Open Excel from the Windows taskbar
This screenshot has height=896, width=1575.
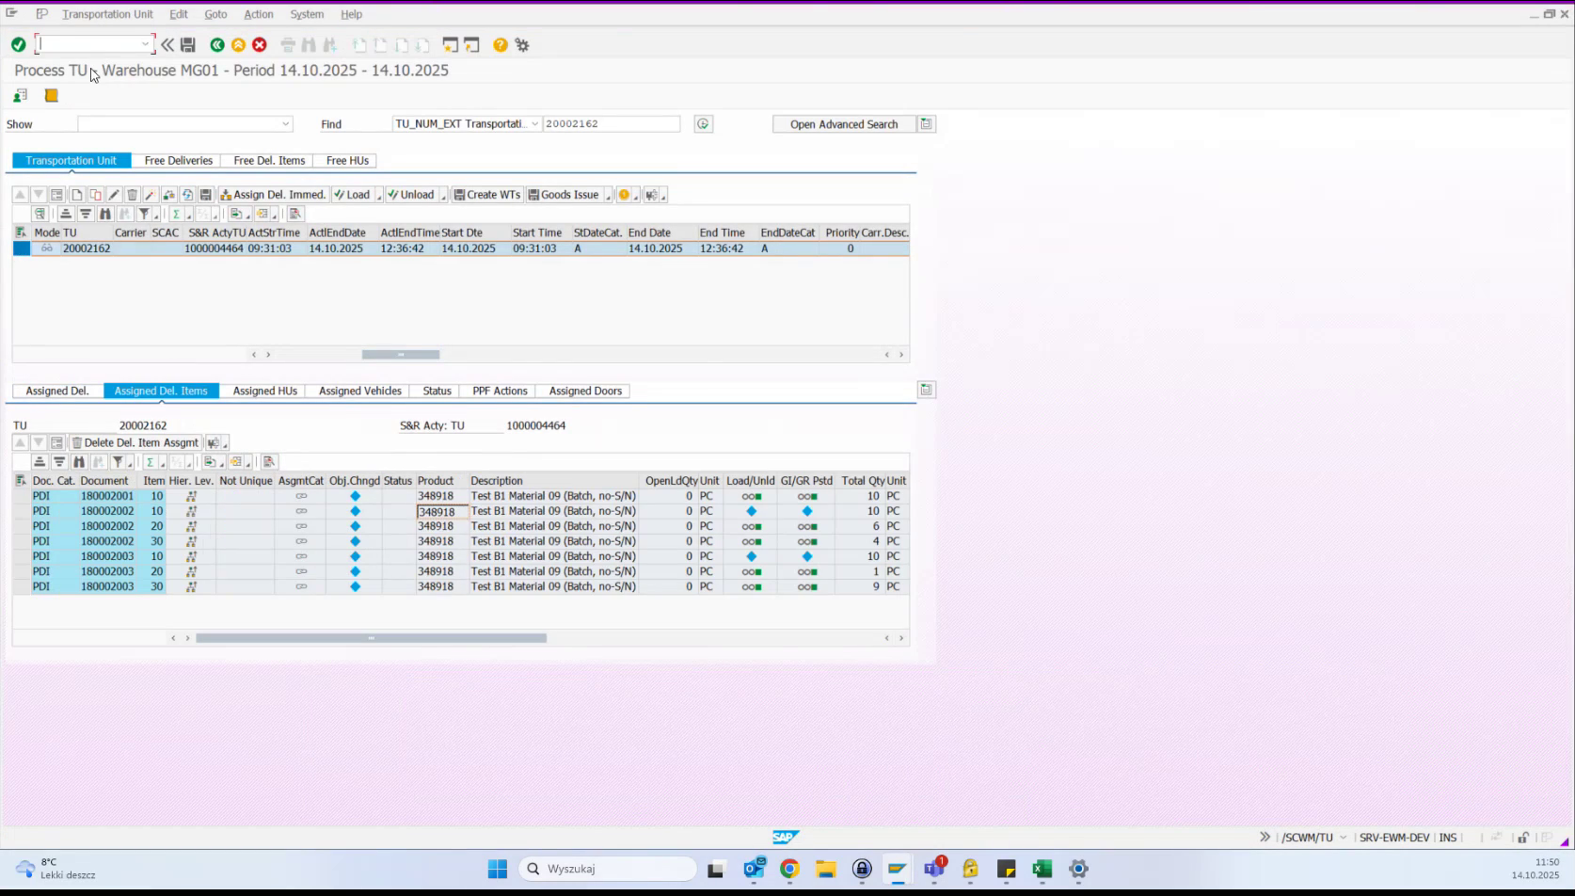(1042, 869)
